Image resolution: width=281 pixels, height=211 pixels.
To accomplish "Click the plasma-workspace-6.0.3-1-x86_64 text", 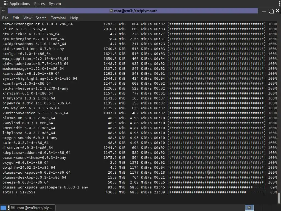I will [36, 173].
